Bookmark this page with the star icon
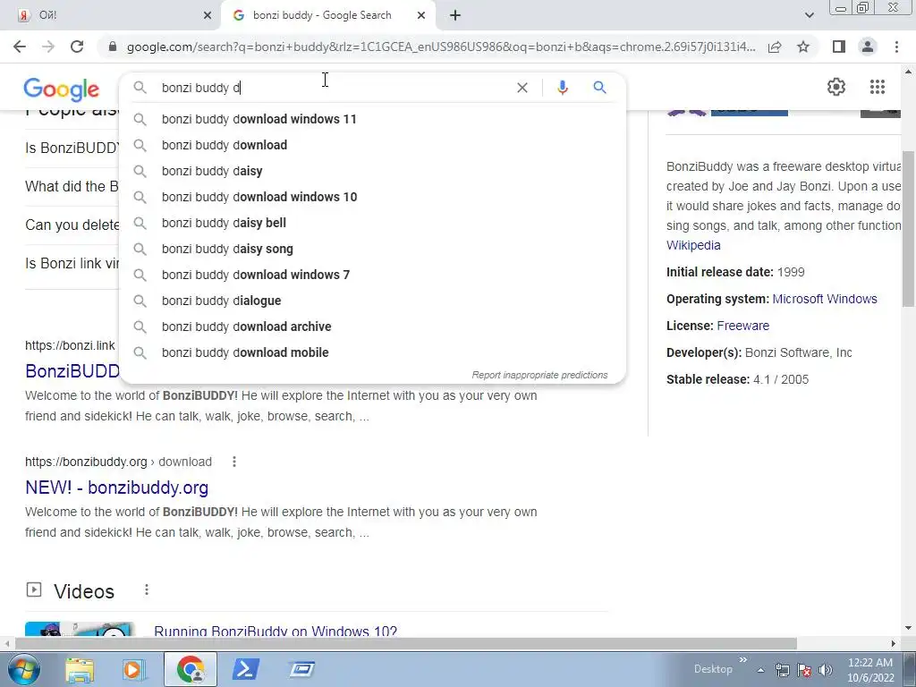 click(803, 47)
